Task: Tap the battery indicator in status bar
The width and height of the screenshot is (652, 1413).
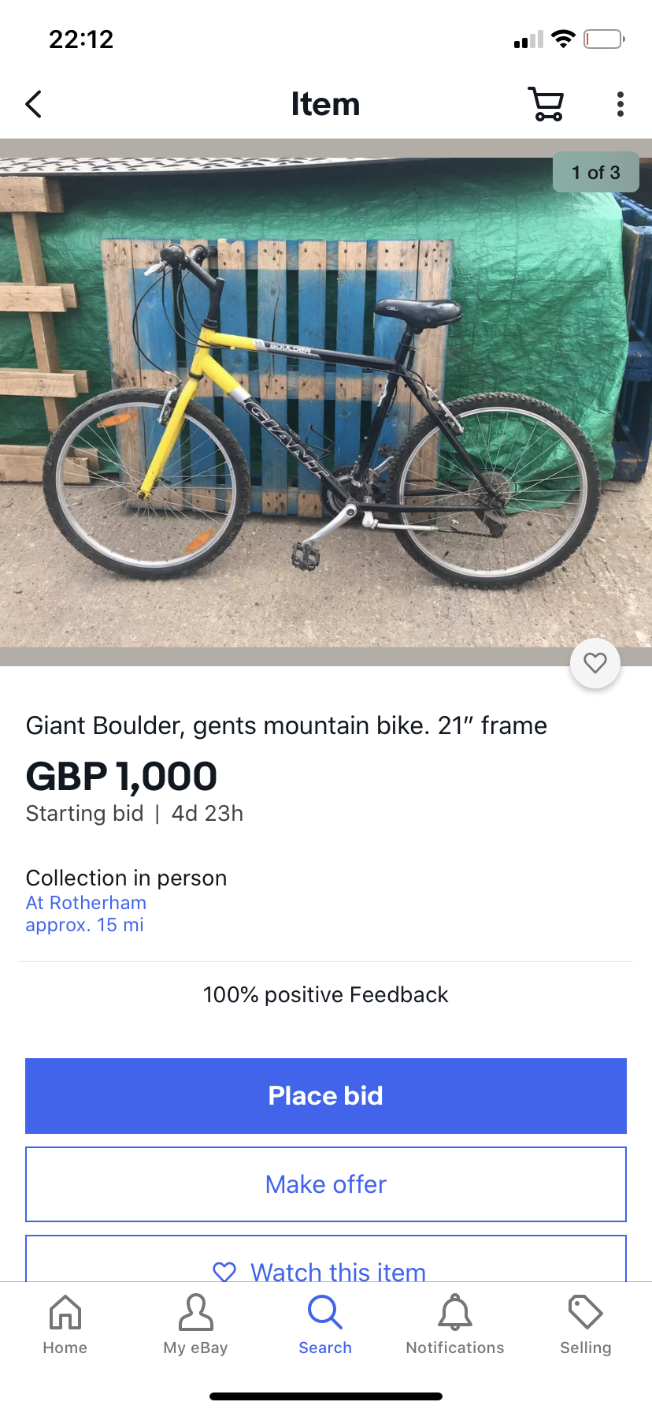Action: (x=604, y=39)
